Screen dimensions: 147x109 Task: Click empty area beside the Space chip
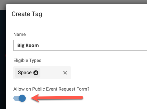point(51,73)
